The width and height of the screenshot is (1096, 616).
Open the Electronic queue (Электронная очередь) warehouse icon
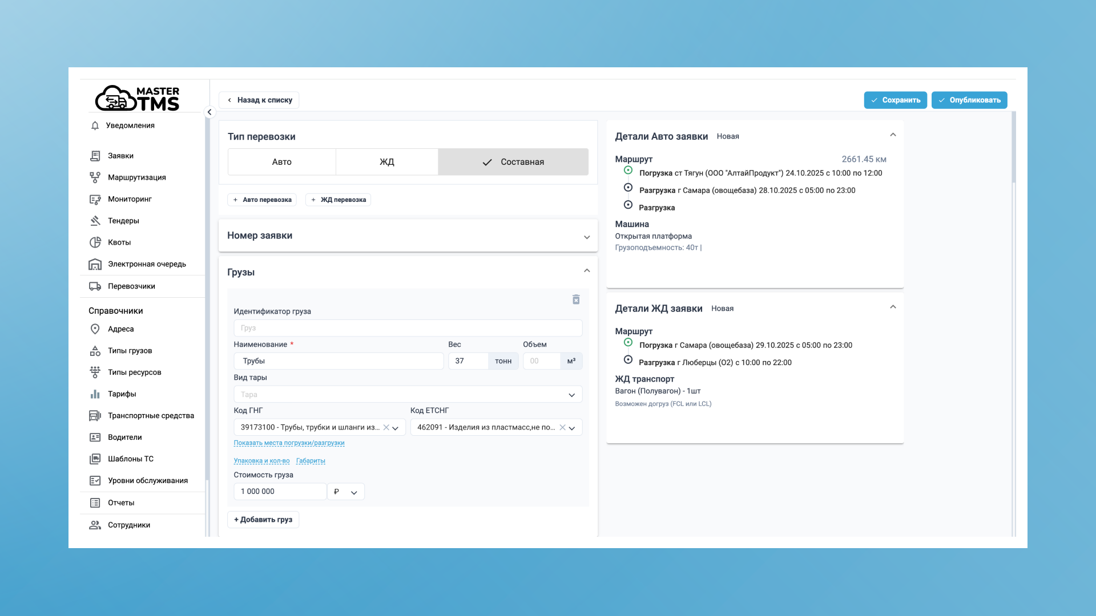pyautogui.click(x=95, y=264)
